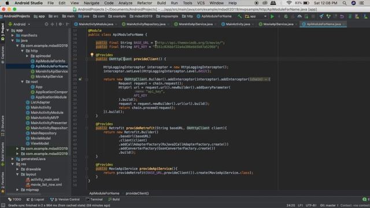Expand the generatedJava folder
Image resolution: width=370 pixels, height=208 pixels.
click(13, 159)
